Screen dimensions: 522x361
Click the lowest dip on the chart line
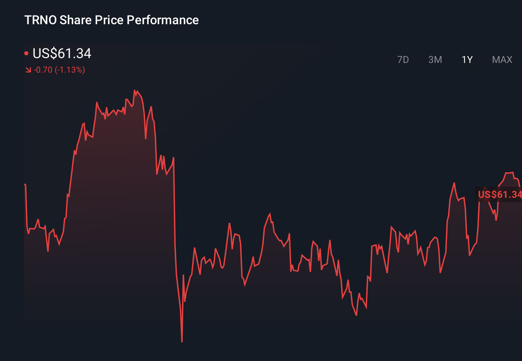(x=182, y=341)
